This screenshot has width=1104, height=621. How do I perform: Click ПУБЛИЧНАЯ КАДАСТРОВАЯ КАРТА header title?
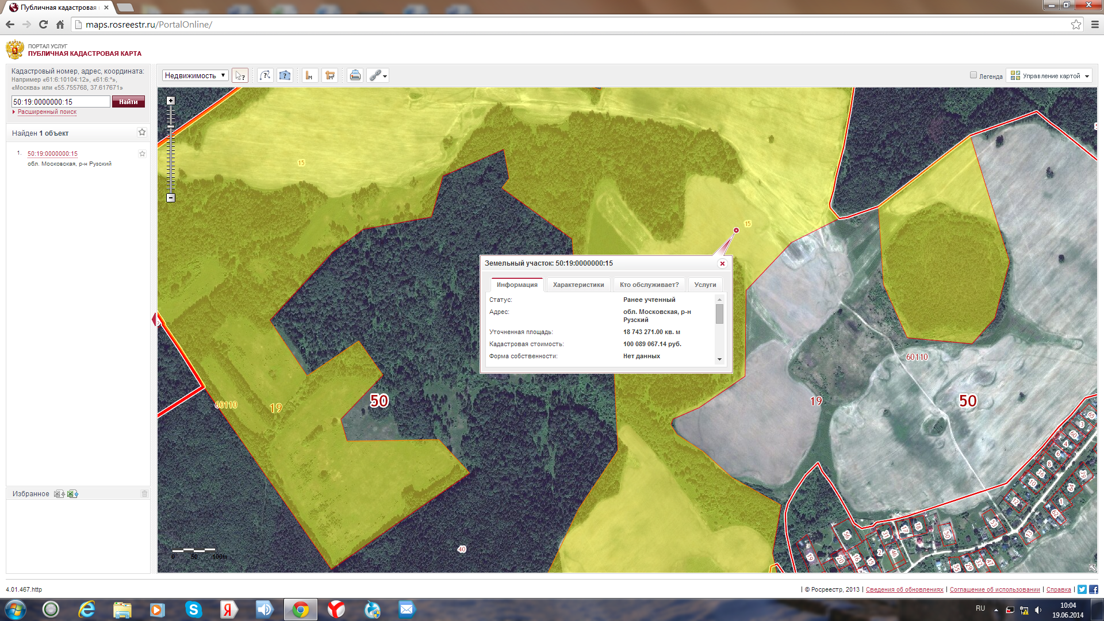(85, 53)
